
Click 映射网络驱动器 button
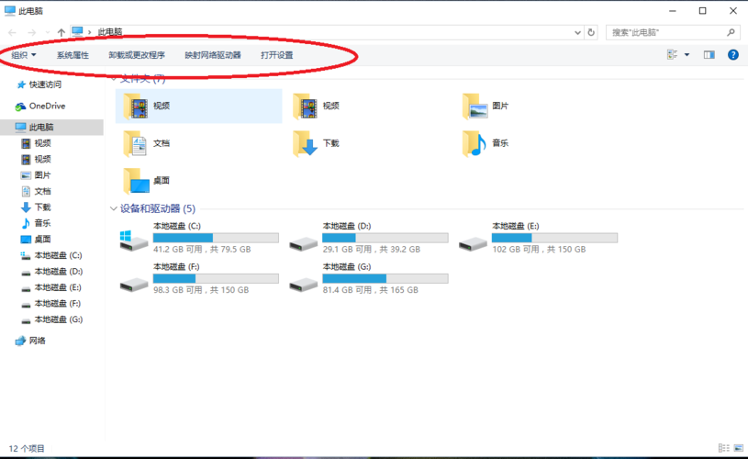click(x=213, y=55)
